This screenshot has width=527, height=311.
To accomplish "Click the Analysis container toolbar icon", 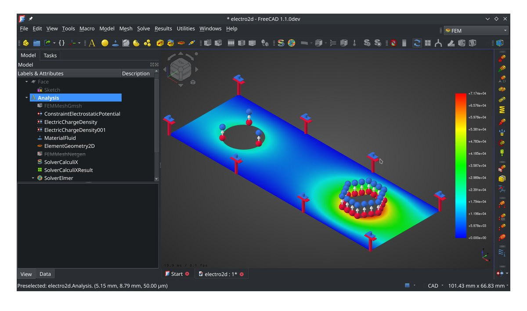I will point(92,43).
